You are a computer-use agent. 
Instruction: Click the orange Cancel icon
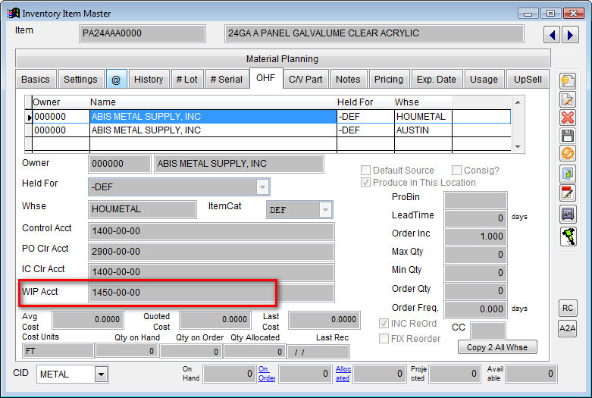point(567,154)
